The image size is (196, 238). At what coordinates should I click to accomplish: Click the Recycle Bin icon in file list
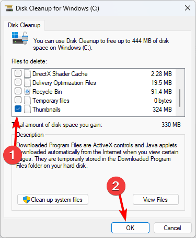(x=27, y=91)
